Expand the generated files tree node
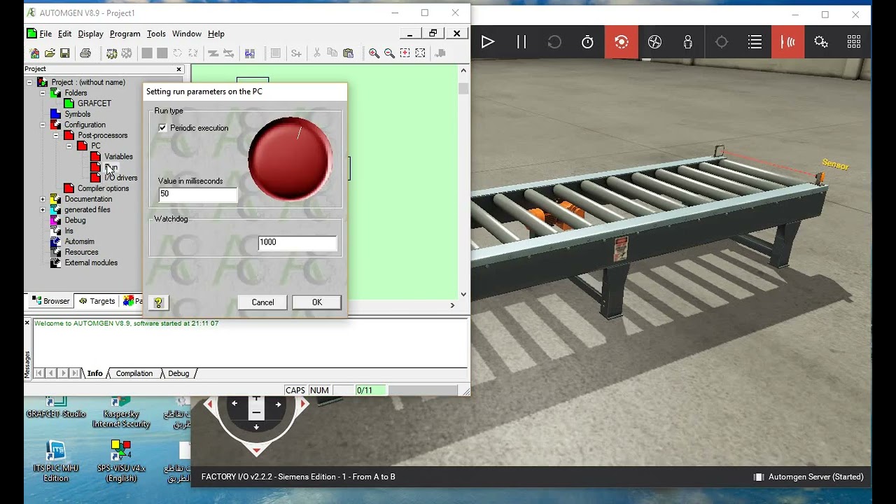This screenshot has height=504, width=896. [x=43, y=210]
